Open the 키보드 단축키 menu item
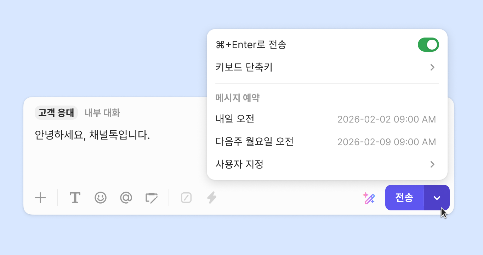The image size is (483, 255). [x=244, y=67]
